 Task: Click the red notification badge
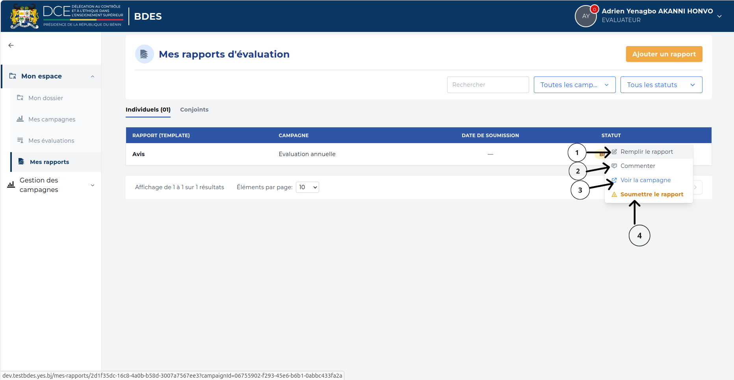[x=595, y=9]
